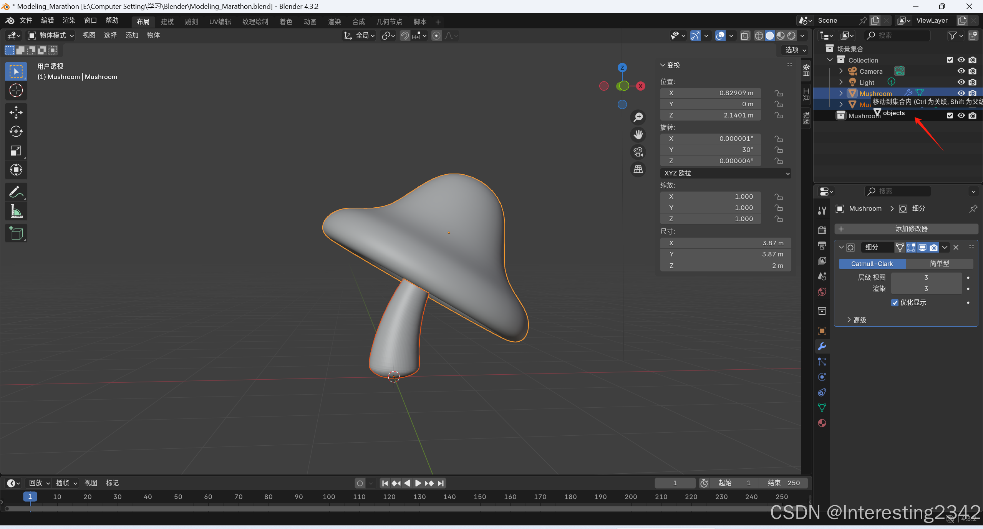Click the Add Cube tool
Screen dimensions: 983x529
click(16, 233)
